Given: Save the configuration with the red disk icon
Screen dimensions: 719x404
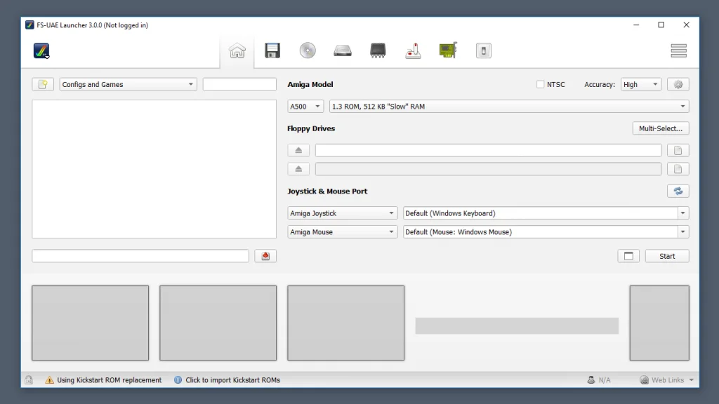Looking at the screenshot, I should (x=265, y=256).
